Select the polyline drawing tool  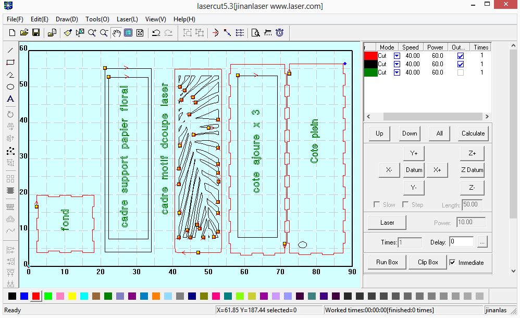10,75
